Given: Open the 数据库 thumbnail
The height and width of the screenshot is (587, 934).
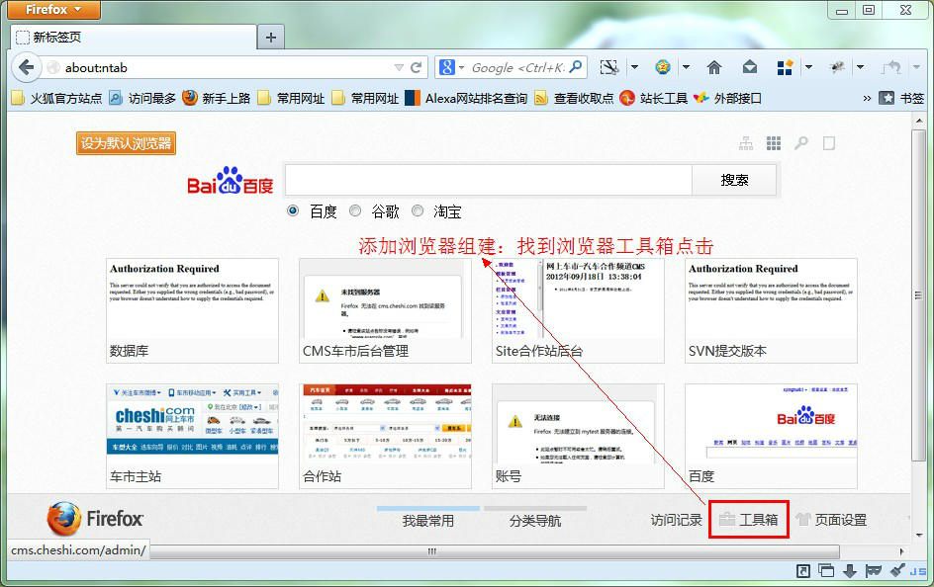Looking at the screenshot, I should coord(192,310).
